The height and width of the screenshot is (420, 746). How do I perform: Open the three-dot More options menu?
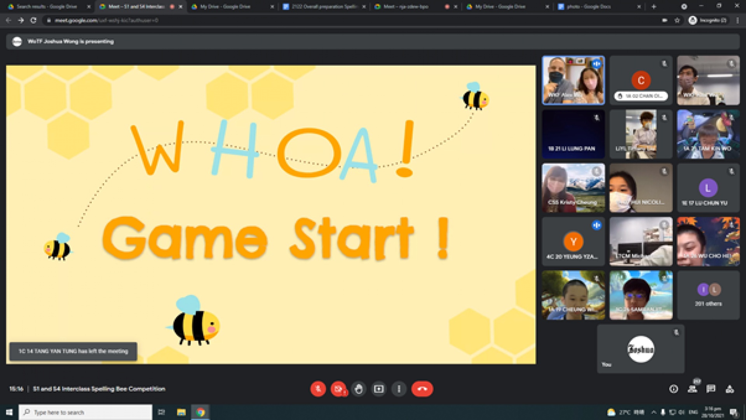399,389
